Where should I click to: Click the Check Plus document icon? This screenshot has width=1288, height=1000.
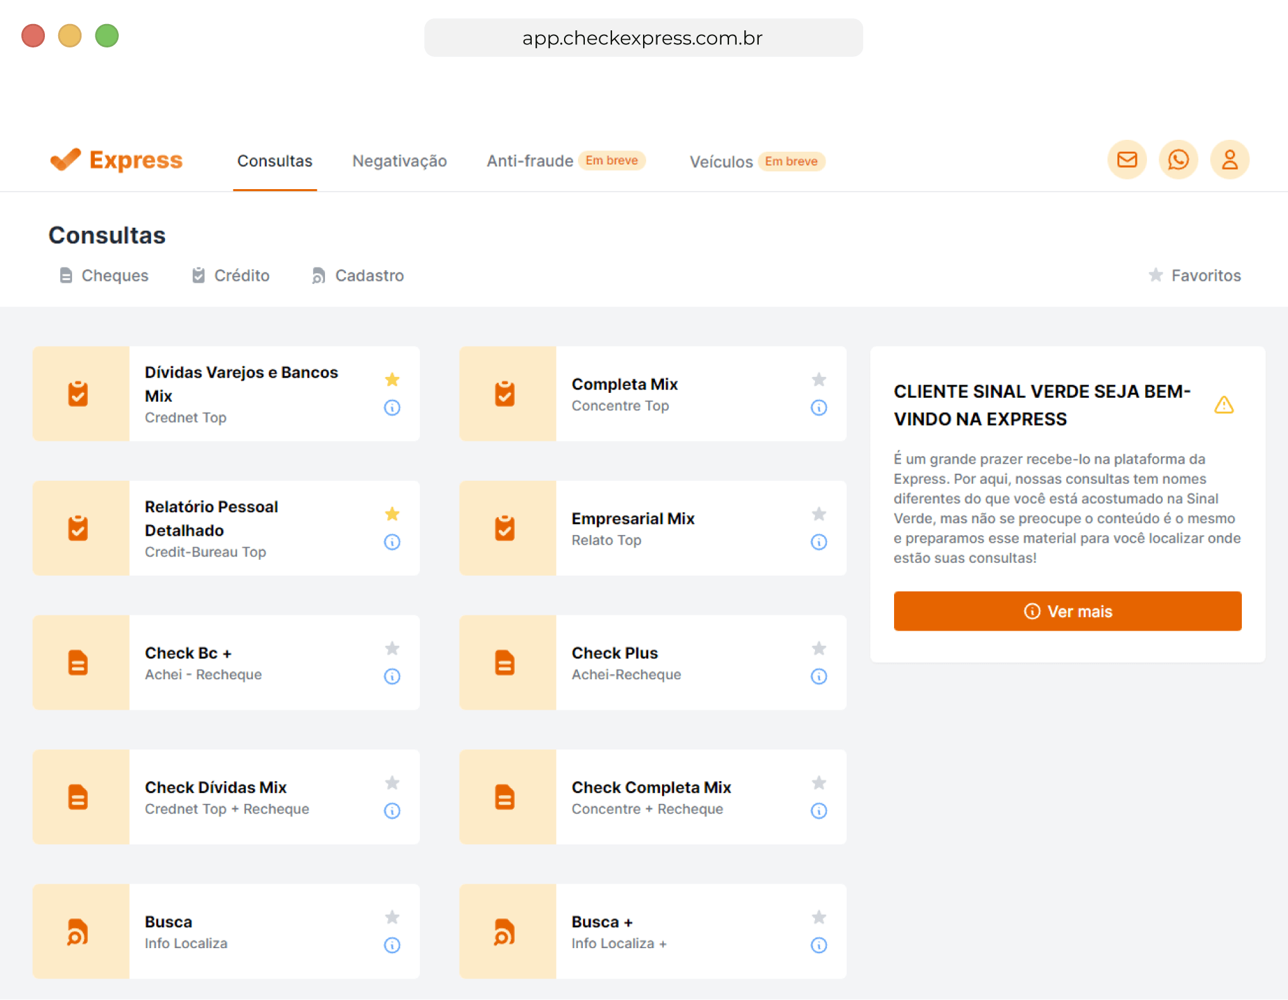tap(505, 662)
